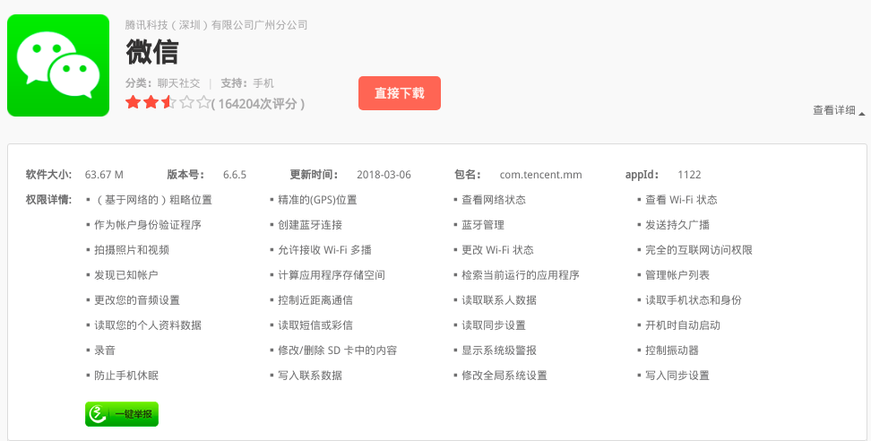This screenshot has width=871, height=441.
Task: Click the 版本号 label
Action: click(x=185, y=175)
